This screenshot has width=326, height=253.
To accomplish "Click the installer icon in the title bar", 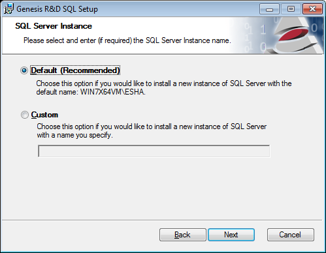I will (x=8, y=9).
